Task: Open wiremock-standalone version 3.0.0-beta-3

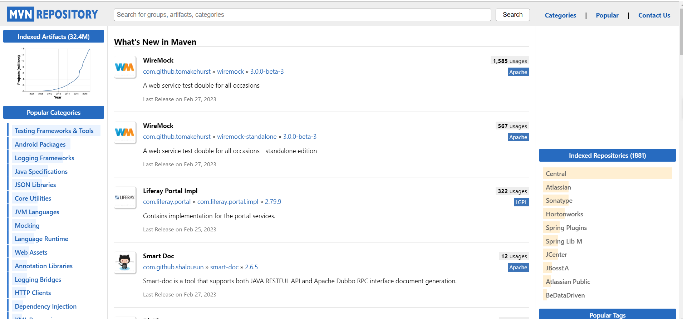Action: (x=300, y=137)
